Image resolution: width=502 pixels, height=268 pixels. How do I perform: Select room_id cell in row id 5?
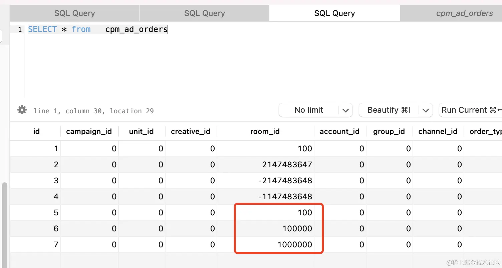click(x=265, y=212)
